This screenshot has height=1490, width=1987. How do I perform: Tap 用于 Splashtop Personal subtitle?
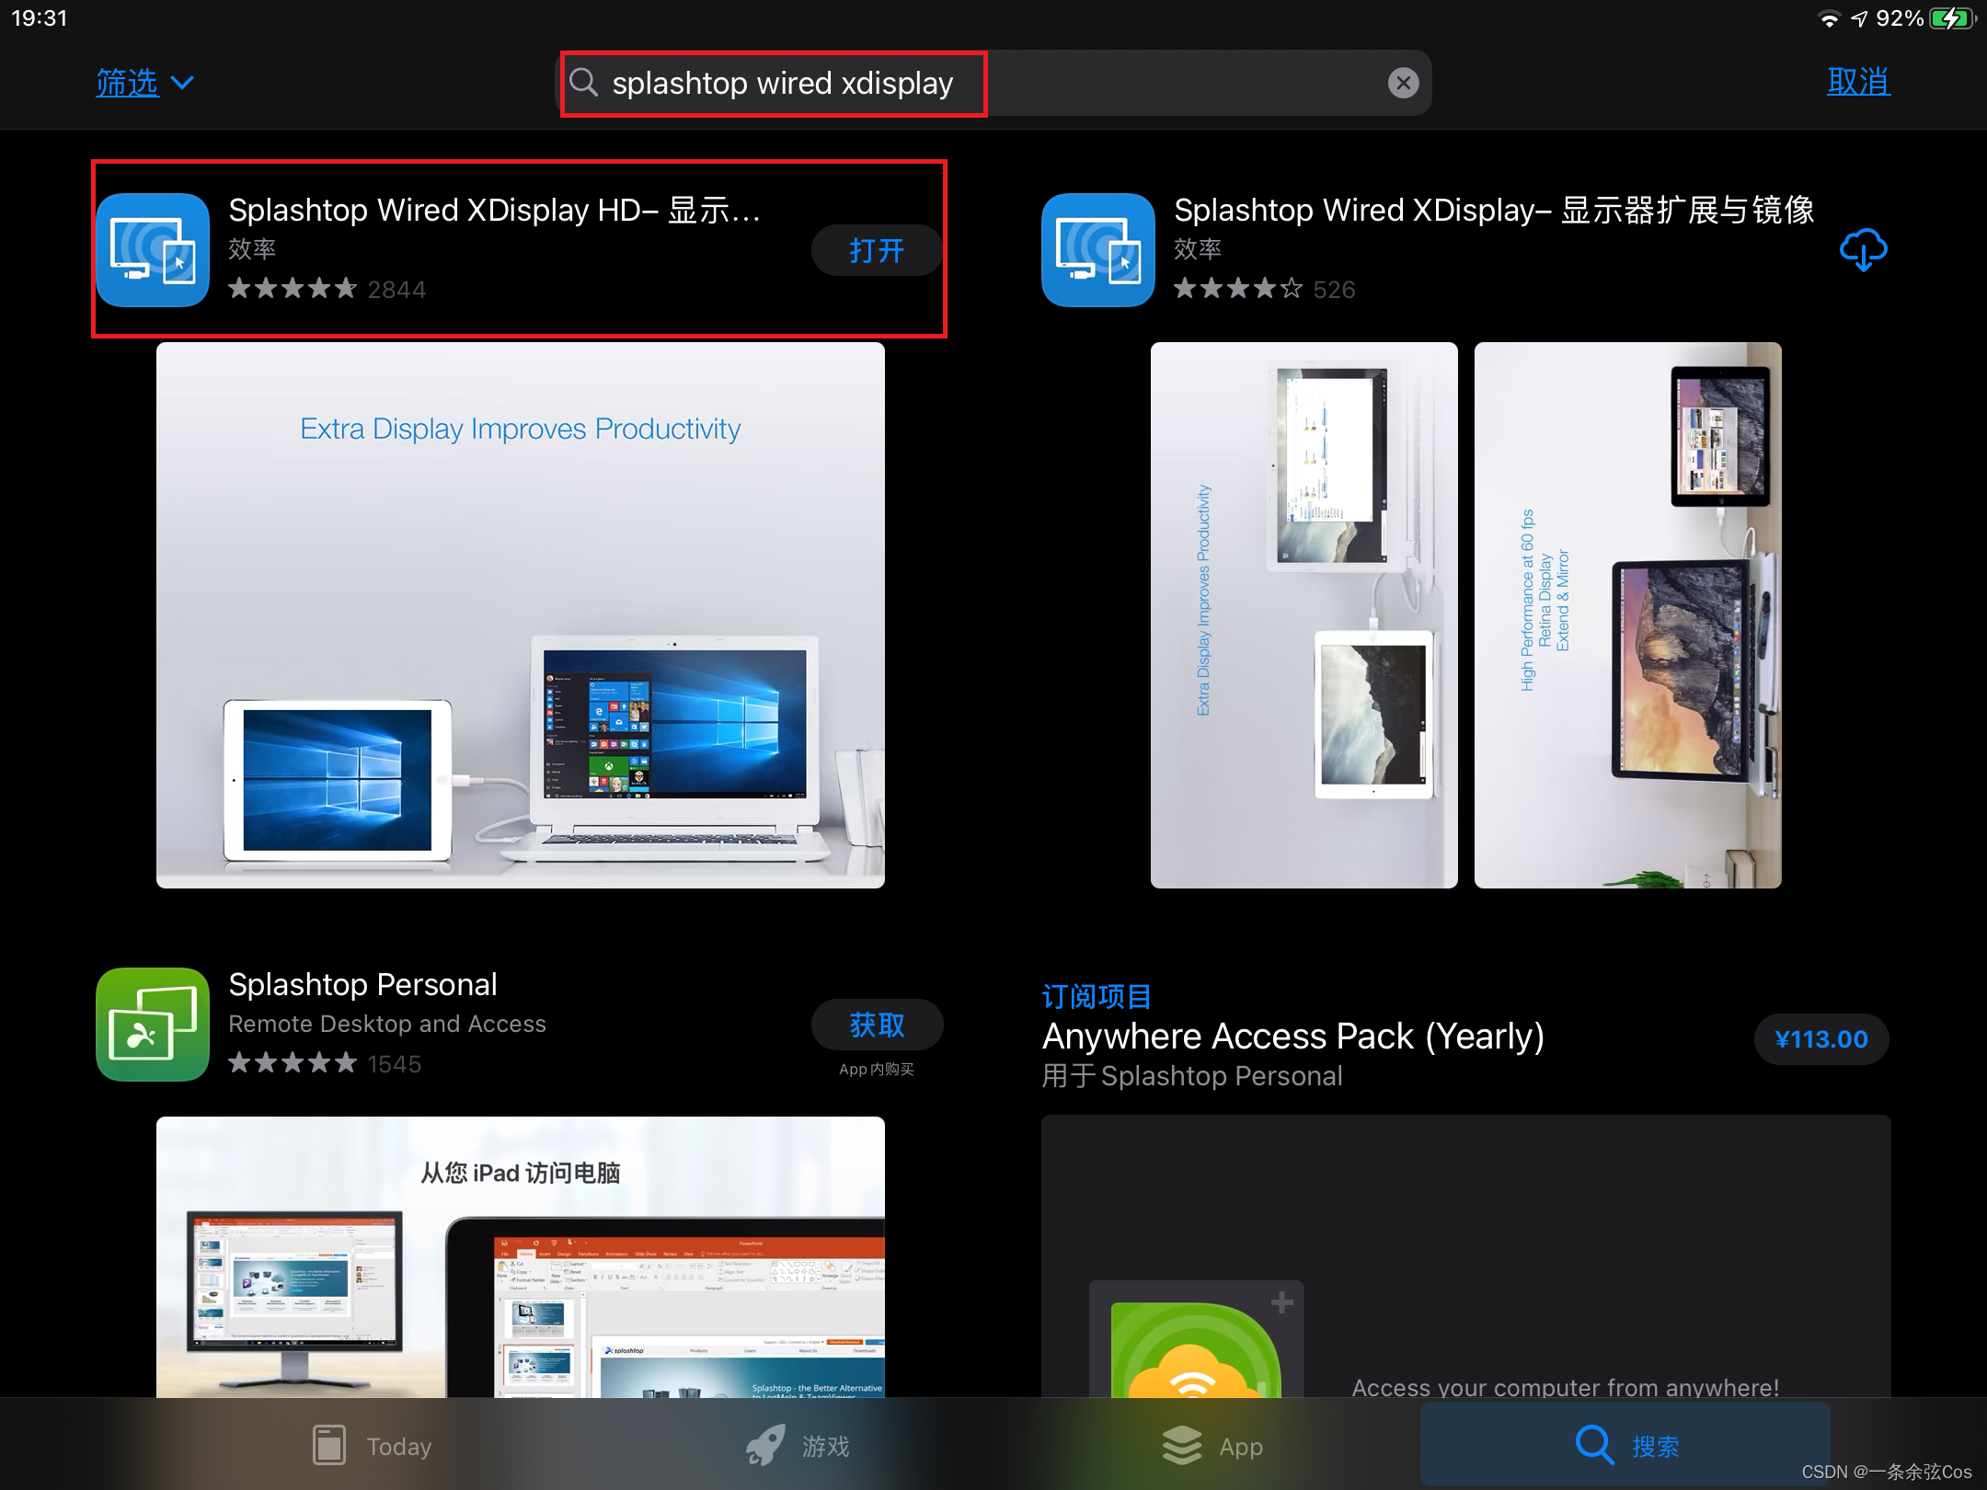(1192, 1076)
